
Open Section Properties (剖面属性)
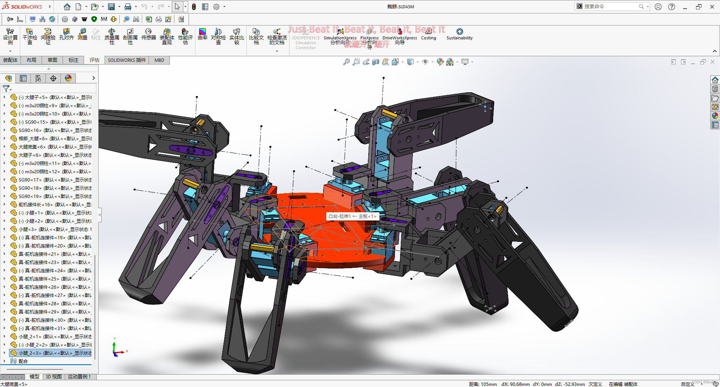(x=130, y=36)
